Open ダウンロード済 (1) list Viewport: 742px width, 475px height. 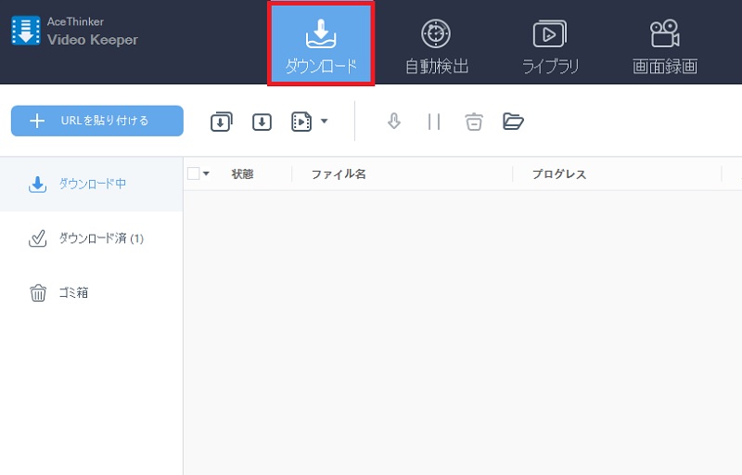click(91, 238)
